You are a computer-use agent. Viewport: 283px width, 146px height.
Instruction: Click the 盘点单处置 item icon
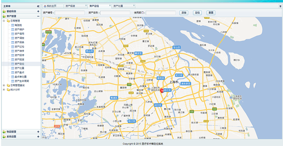coord(12,77)
